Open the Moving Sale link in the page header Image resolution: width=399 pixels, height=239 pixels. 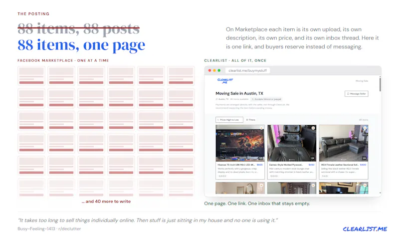click(362, 81)
